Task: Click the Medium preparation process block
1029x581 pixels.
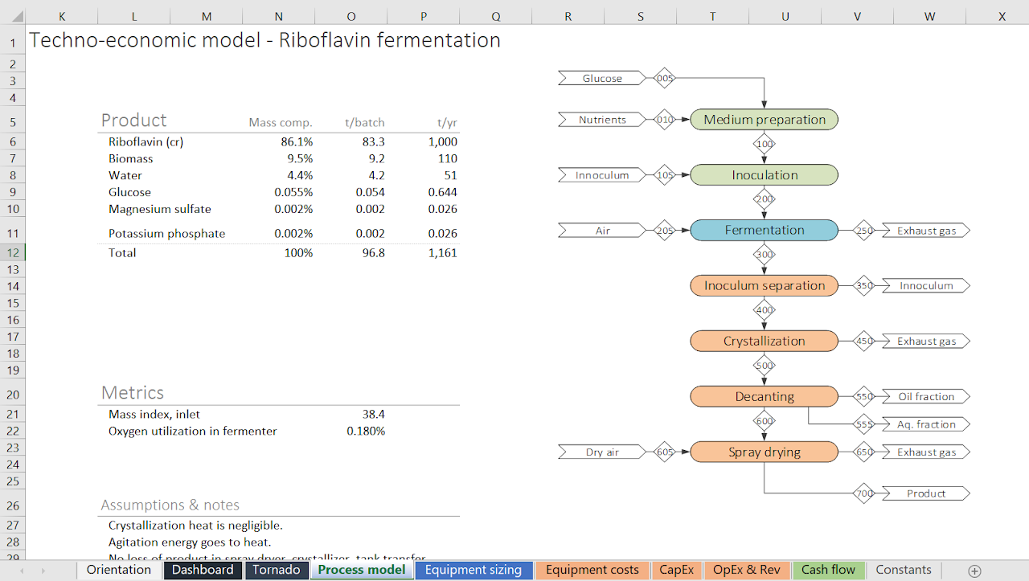Action: [x=764, y=120]
